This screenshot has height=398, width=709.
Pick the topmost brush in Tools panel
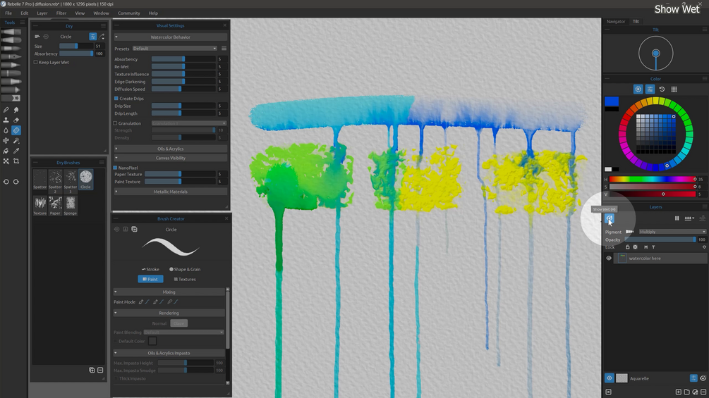[11, 32]
